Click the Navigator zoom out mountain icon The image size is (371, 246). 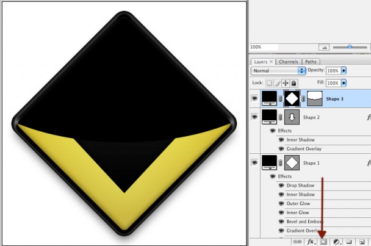click(x=324, y=48)
